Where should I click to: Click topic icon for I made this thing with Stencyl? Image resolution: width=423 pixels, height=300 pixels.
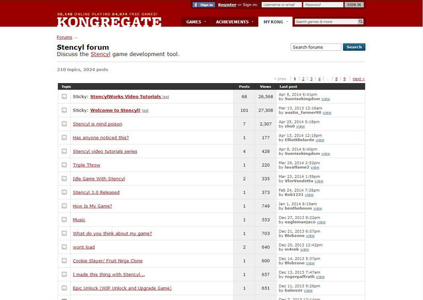pos(64,274)
